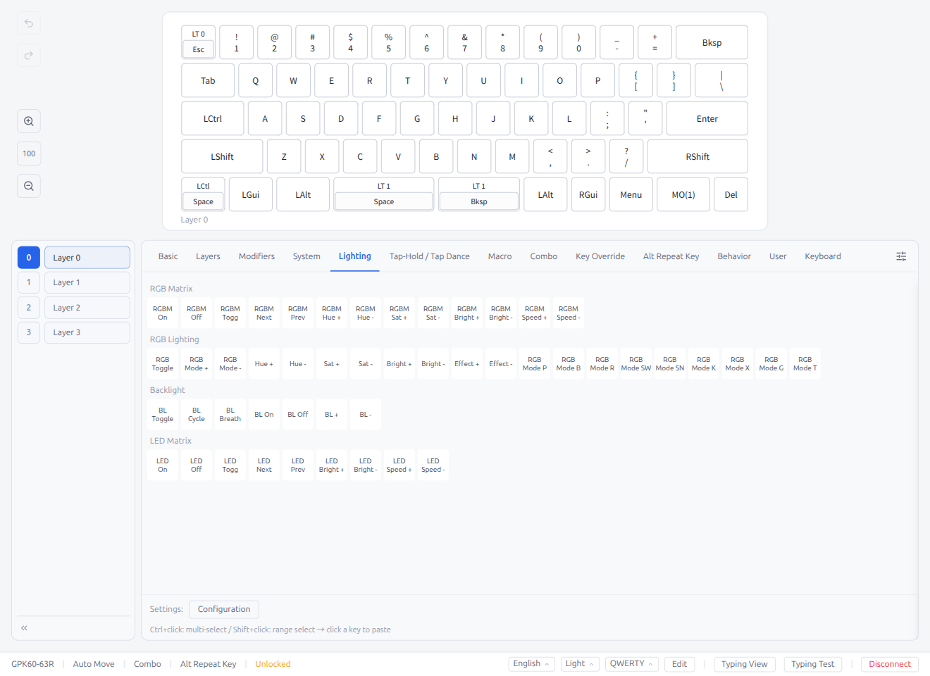Select the RGB Mode SW keycode
Image resolution: width=930 pixels, height=676 pixels.
coord(636,364)
